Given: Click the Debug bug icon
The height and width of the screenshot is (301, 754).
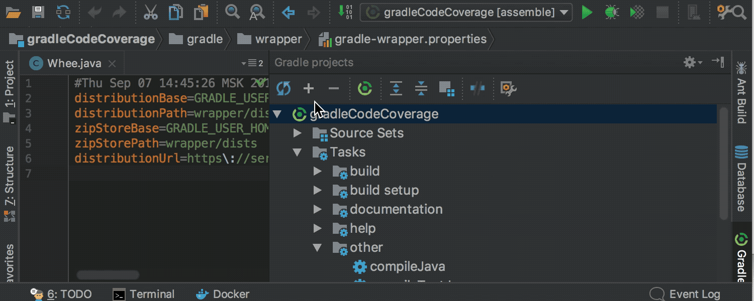Looking at the screenshot, I should [611, 12].
